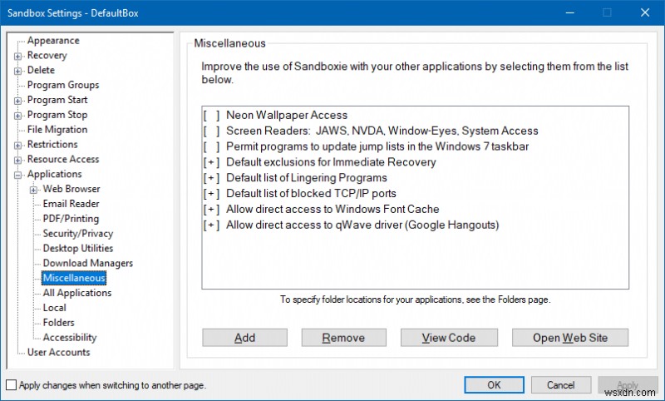Expand the Restrictions tree node
The height and width of the screenshot is (401, 665).
(18, 145)
